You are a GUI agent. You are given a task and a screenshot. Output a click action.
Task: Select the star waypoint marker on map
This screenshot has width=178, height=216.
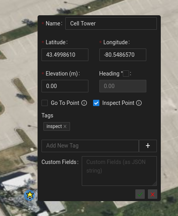pyautogui.click(x=30, y=195)
